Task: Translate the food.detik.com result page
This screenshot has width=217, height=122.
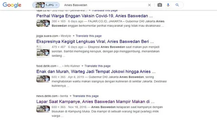Action: pos(97,66)
